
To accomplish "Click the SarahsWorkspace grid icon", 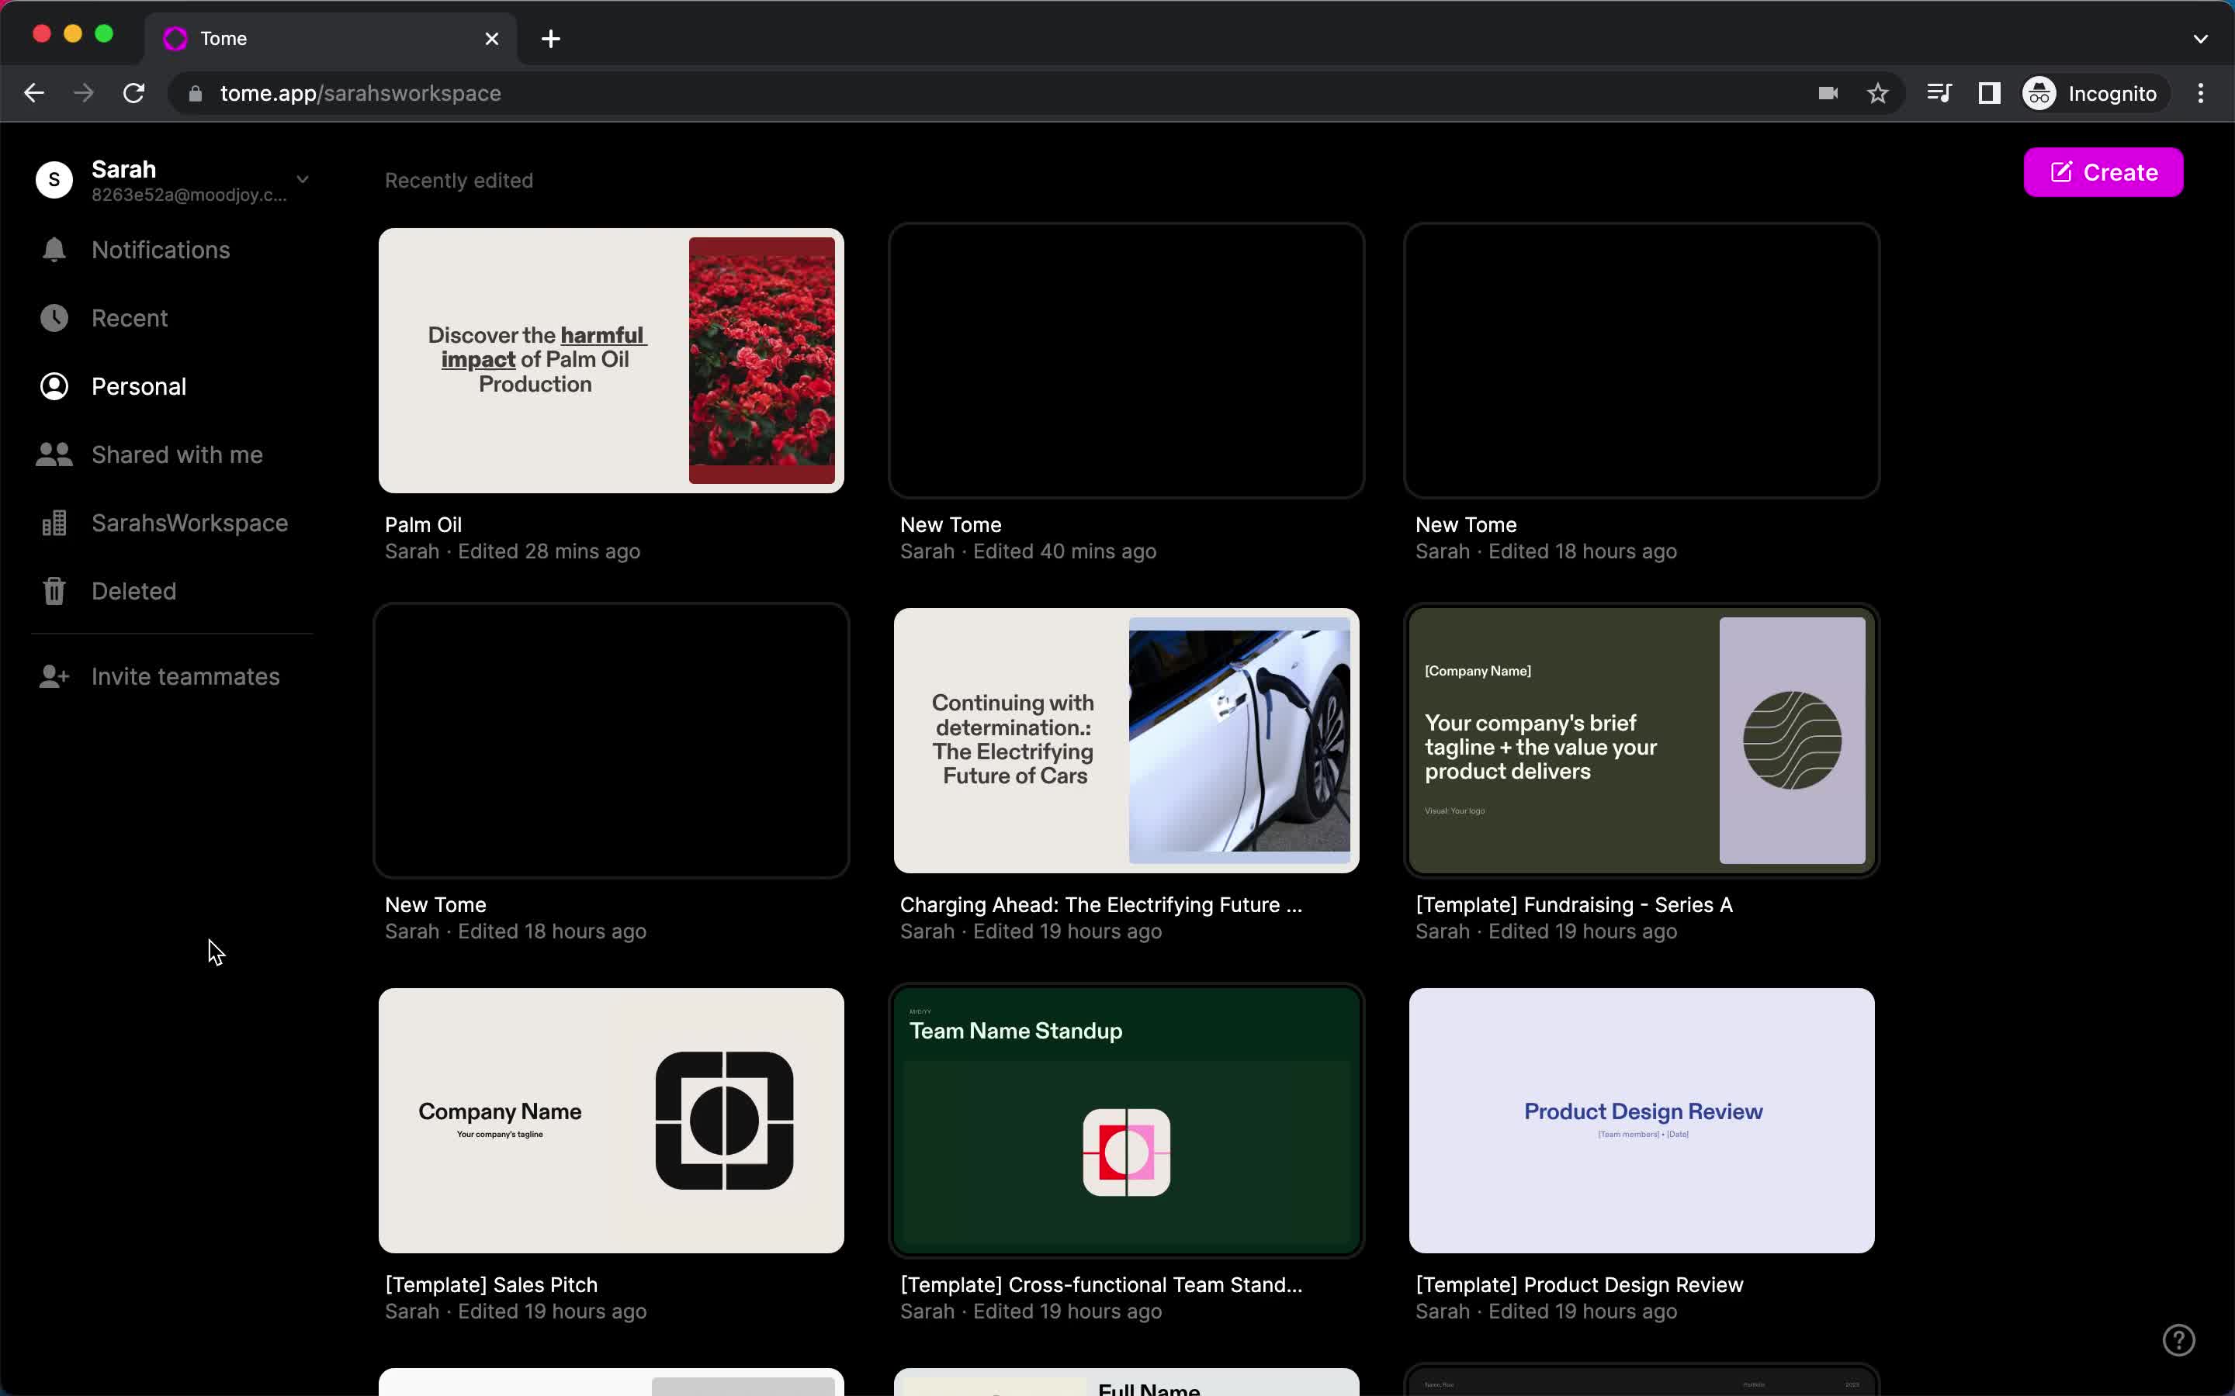I will 53,523.
